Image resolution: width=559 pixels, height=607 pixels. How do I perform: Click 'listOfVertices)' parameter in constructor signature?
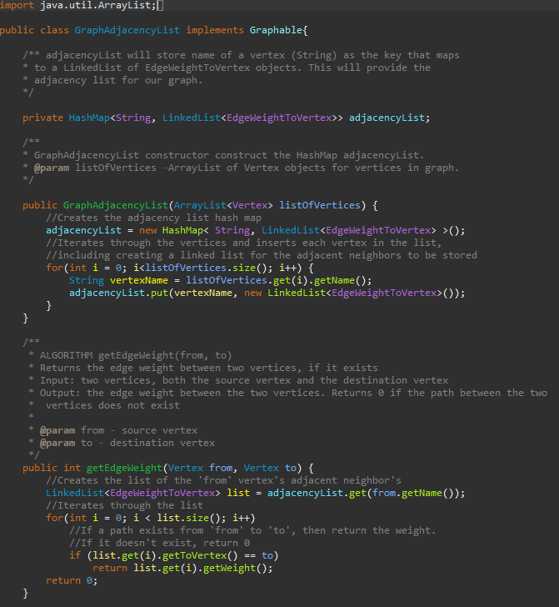(322, 205)
